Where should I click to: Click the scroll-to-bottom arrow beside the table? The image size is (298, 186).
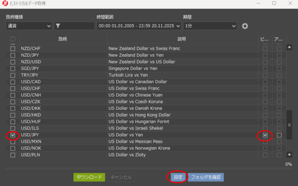[289, 154]
